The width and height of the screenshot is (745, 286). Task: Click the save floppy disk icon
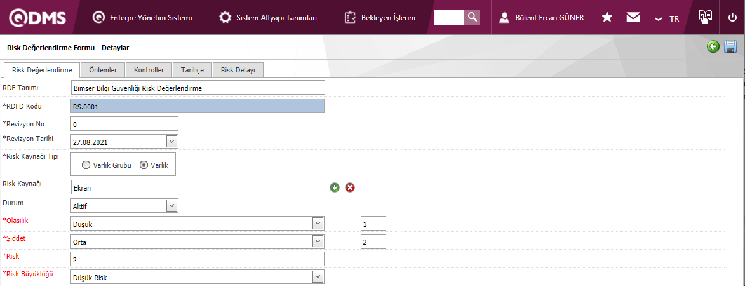point(730,47)
